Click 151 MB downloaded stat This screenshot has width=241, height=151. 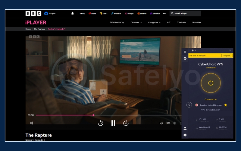(202, 120)
